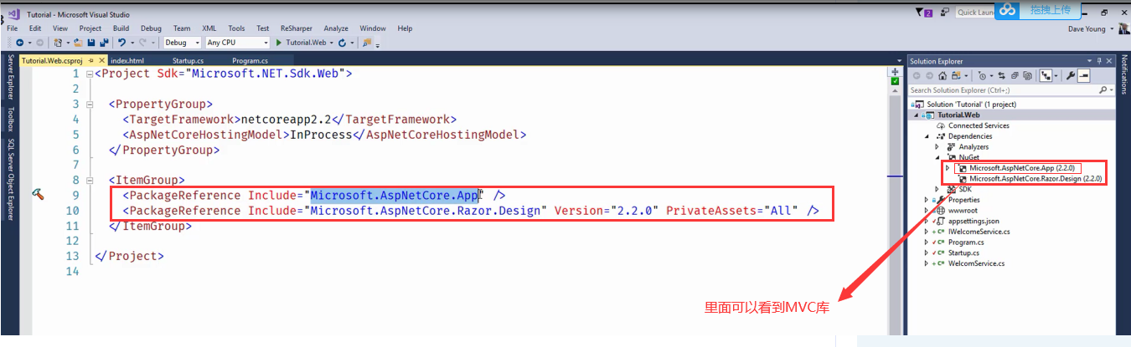Click the Properties wrench icon in Solution Explorer
Screen dimensions: 1131x347
1071,75
